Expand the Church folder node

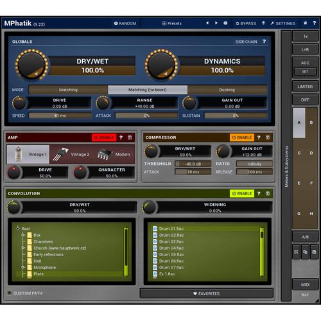point(23,248)
